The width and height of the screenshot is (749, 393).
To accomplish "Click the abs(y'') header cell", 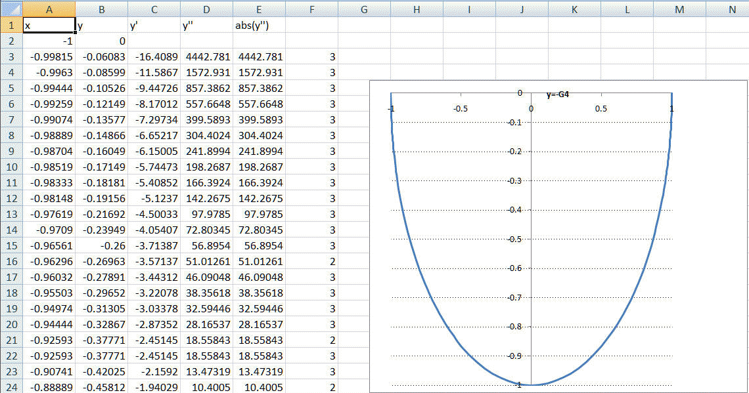I will 259,26.
